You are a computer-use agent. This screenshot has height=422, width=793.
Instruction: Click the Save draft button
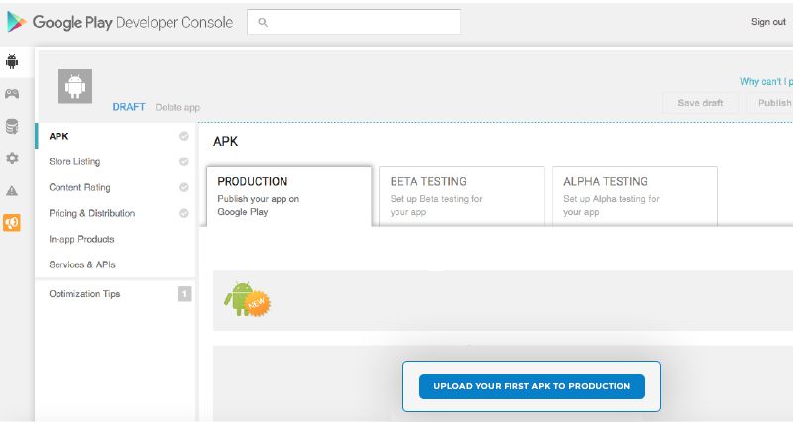701,103
